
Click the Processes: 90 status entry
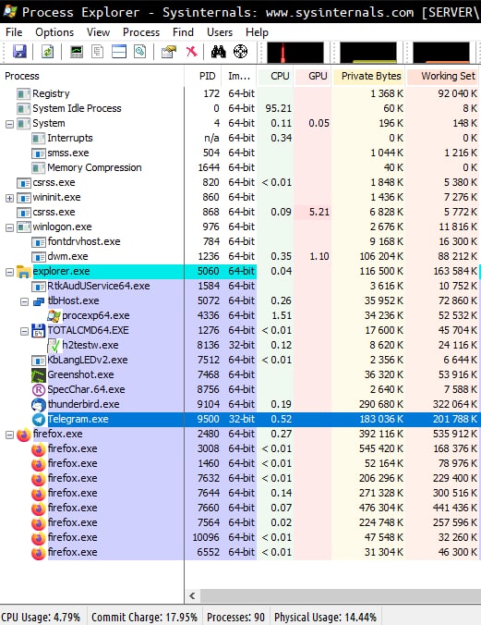(x=235, y=617)
